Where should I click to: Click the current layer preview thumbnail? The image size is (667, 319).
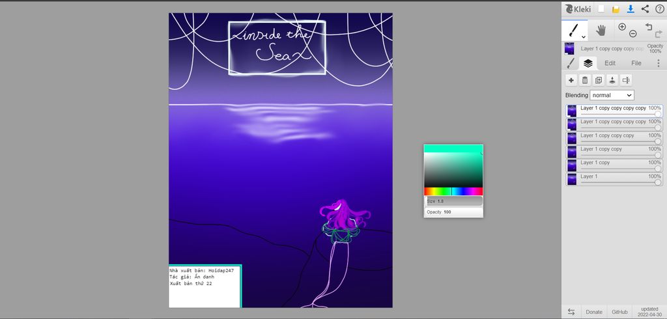tap(569, 48)
